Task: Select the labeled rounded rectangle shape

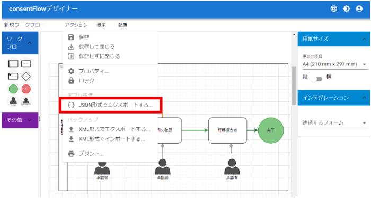Action: pyautogui.click(x=26, y=64)
